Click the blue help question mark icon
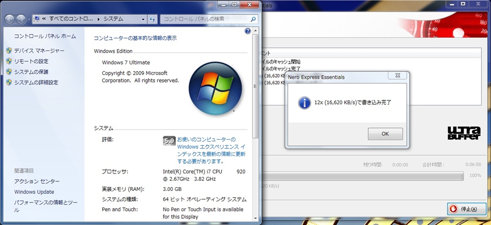491x225 pixels. click(x=247, y=31)
